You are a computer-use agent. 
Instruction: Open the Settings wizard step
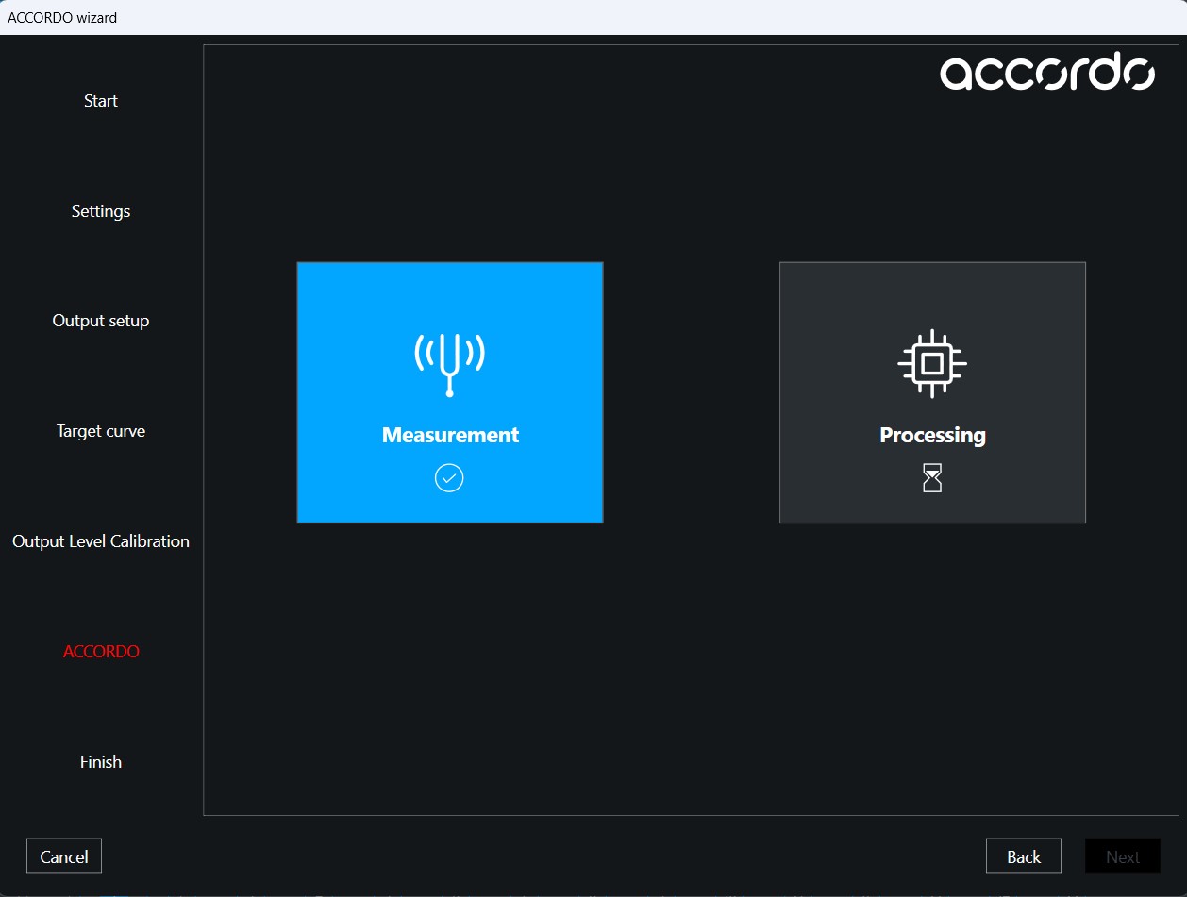[101, 211]
